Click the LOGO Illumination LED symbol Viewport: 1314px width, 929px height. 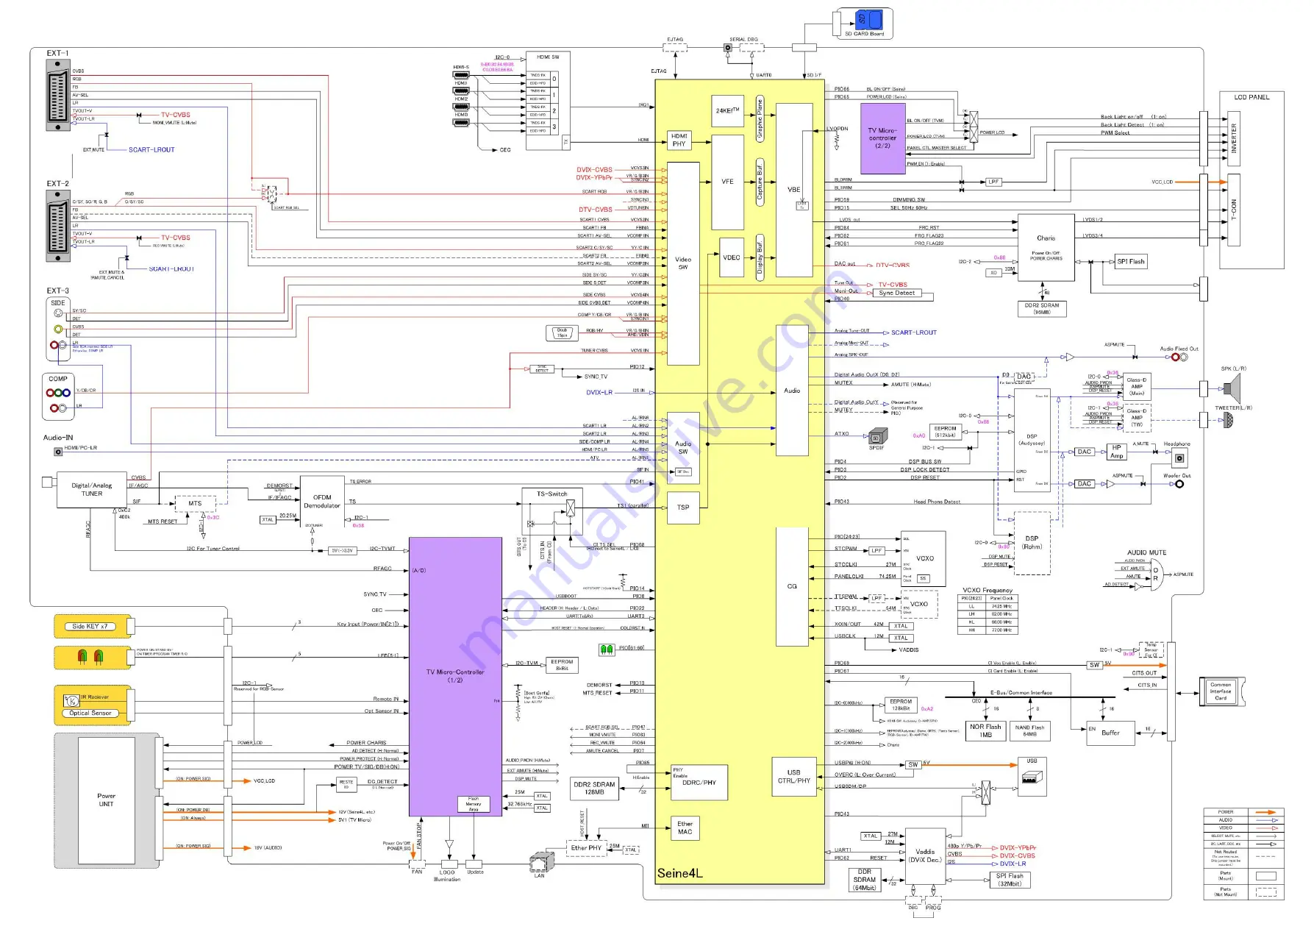[x=449, y=845]
